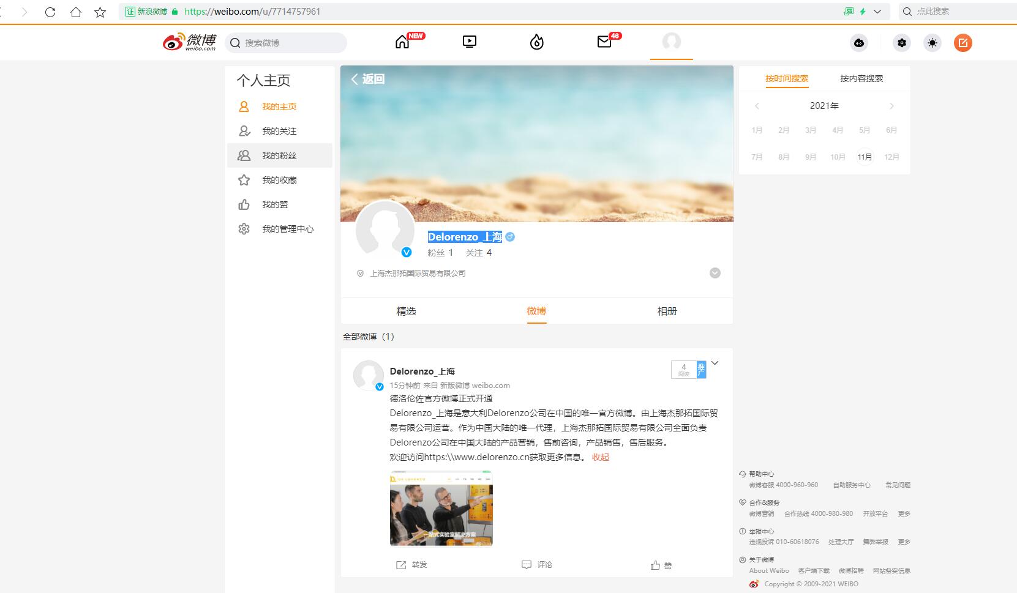This screenshot has width=1017, height=593.
Task: Expand additional profile info arrow
Action: 715,273
